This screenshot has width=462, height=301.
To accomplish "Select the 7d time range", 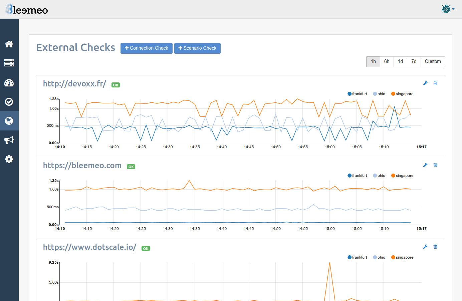I will coord(414,62).
